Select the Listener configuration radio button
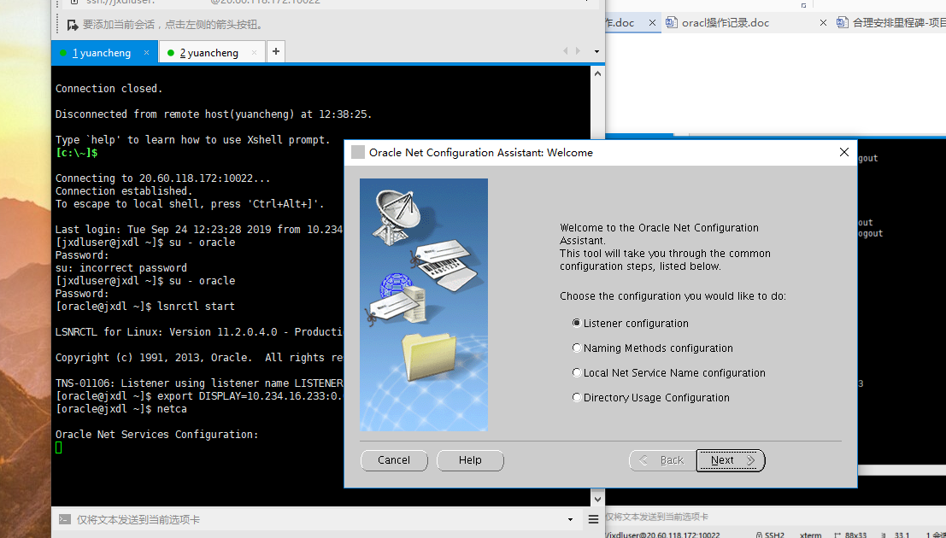946x538 pixels. click(576, 324)
